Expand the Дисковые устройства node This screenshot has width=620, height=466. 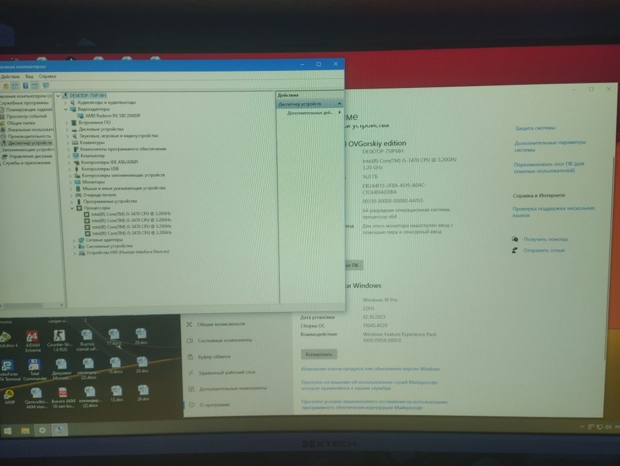click(67, 129)
